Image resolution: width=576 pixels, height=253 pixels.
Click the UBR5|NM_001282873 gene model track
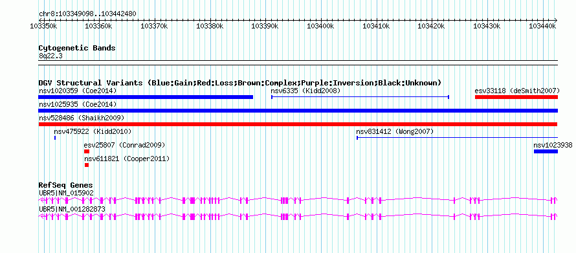(298, 216)
